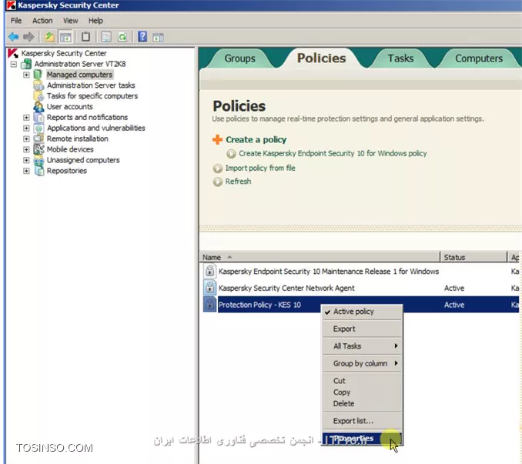Click the orange plus Create a policy icon
Viewport: 522px width, 464px height.
pyautogui.click(x=217, y=139)
